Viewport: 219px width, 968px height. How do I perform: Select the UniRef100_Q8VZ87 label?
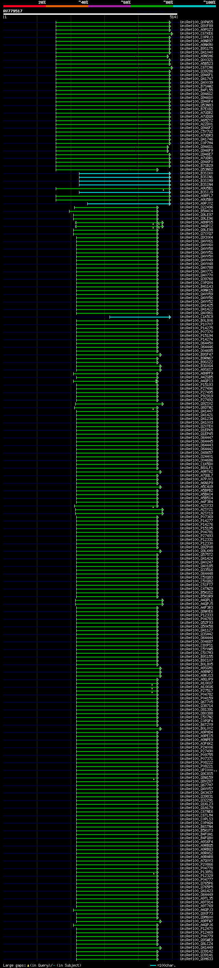tap(196, 782)
